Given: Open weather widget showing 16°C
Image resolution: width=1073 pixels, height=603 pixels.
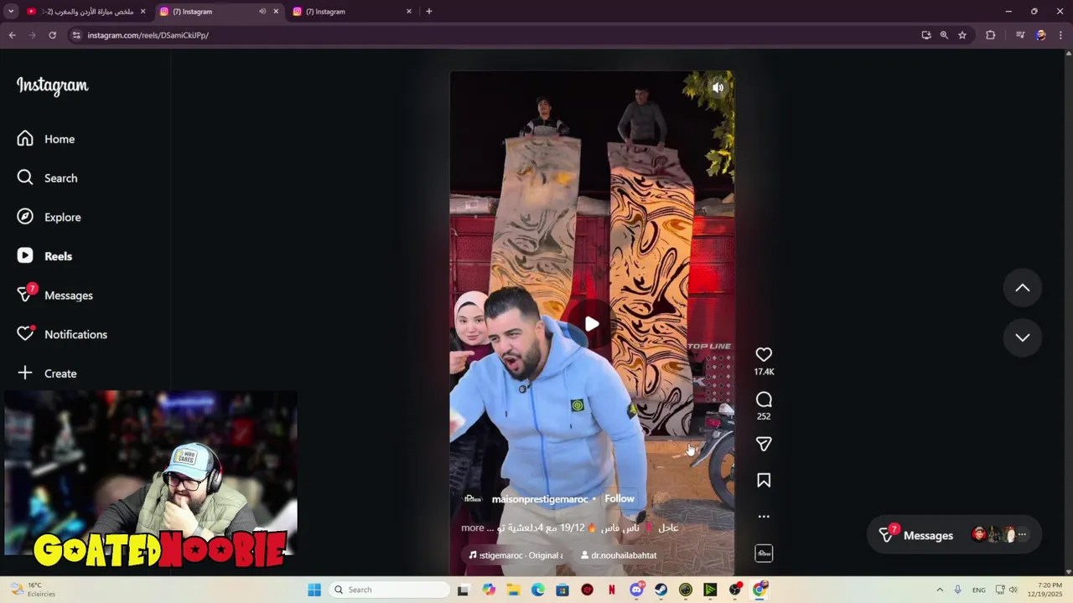Looking at the screenshot, I should pos(34,590).
